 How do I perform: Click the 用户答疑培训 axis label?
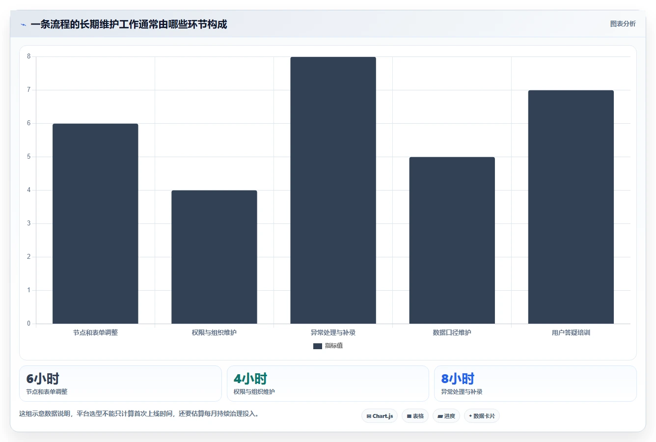(x=571, y=332)
